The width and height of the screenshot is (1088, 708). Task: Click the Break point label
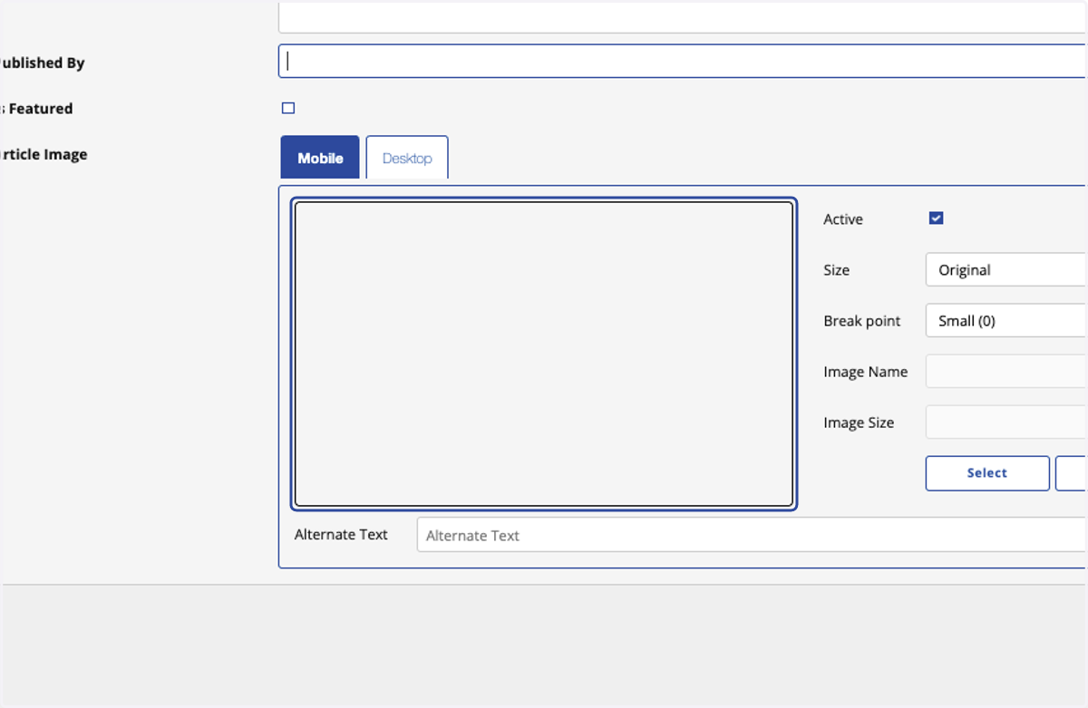click(862, 321)
